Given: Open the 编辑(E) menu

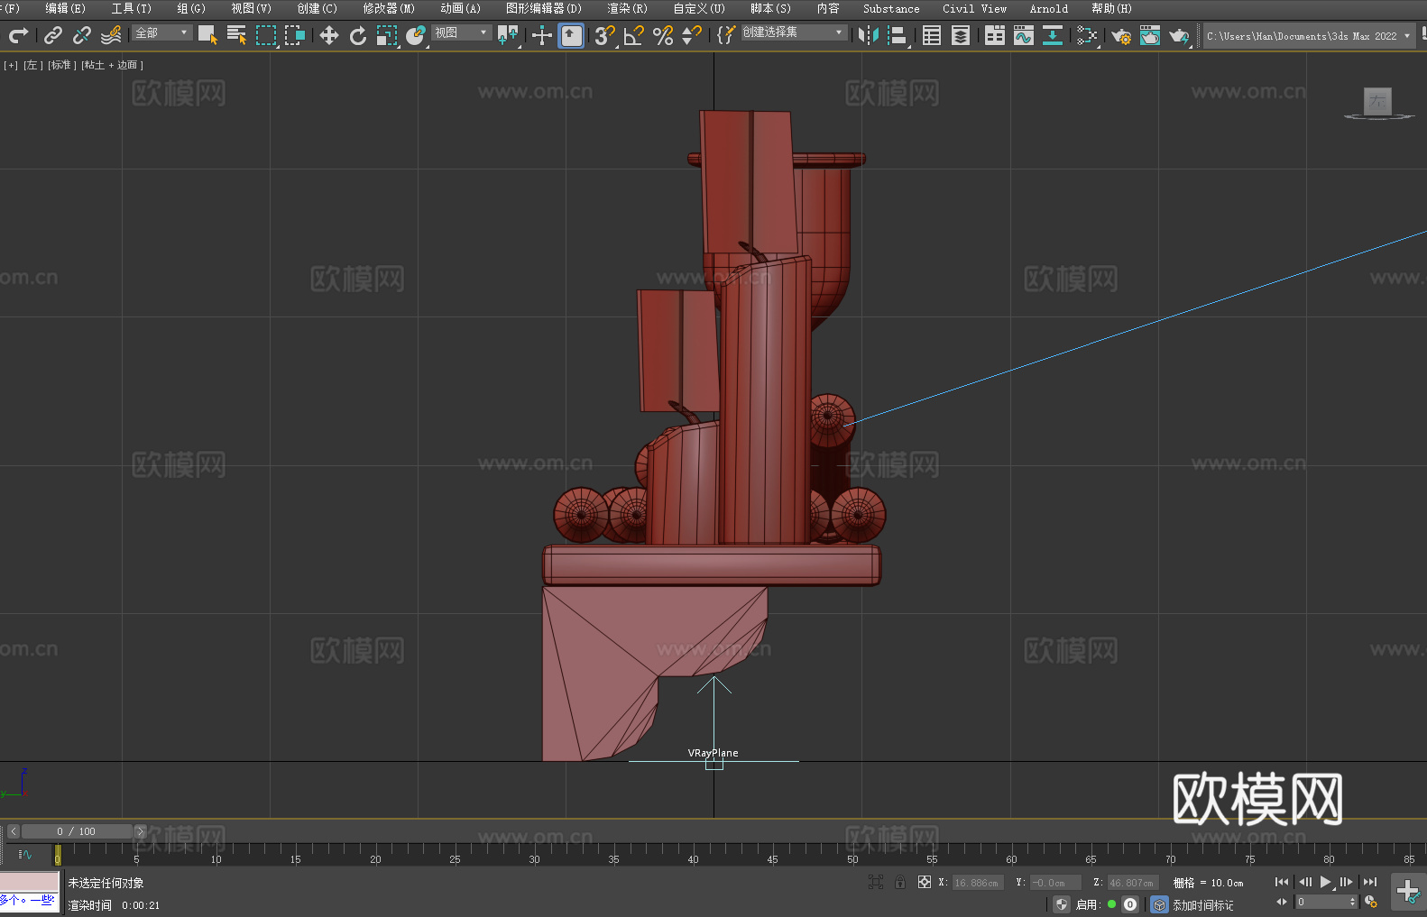Looking at the screenshot, I should pos(65,8).
